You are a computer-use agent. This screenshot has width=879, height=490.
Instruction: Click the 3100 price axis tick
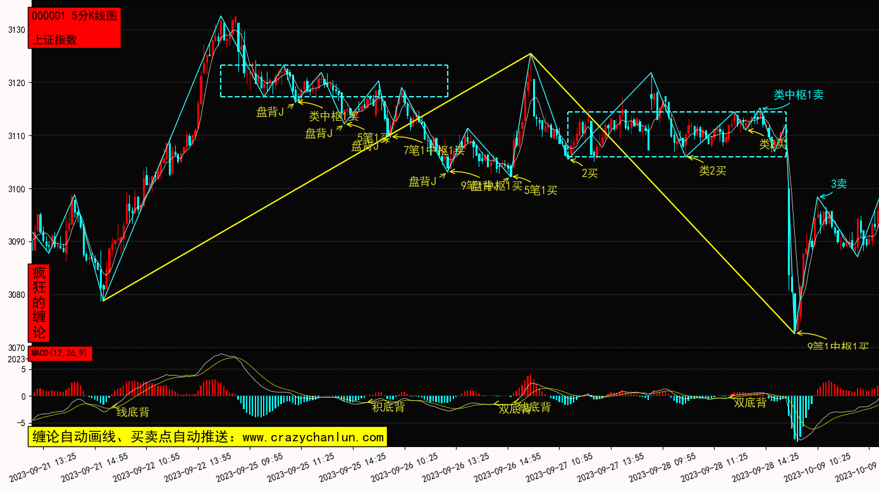point(16,189)
